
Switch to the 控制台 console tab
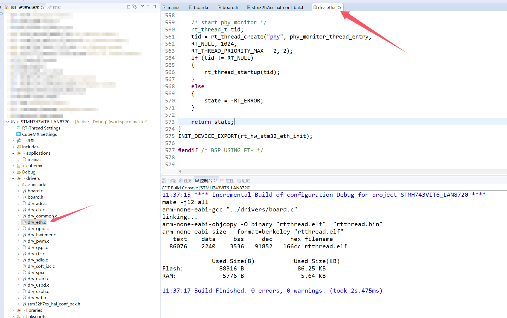point(205,180)
